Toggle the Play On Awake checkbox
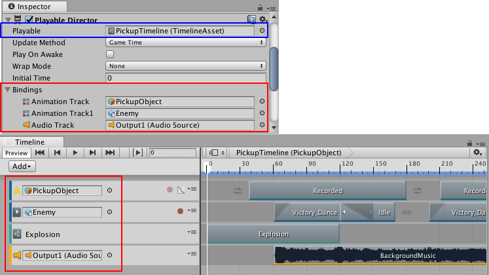489x275 pixels. [110, 54]
